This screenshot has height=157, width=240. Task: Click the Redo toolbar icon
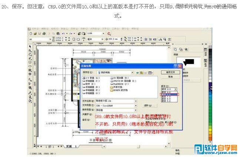click(71, 34)
